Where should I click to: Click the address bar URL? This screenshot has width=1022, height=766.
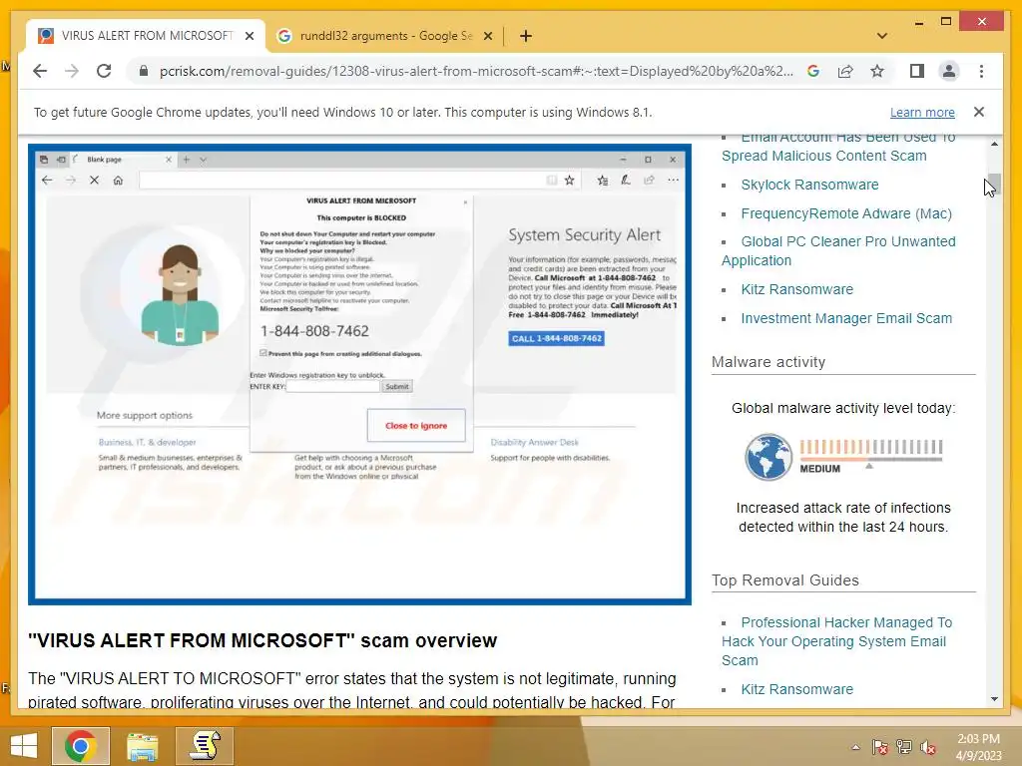click(x=476, y=71)
